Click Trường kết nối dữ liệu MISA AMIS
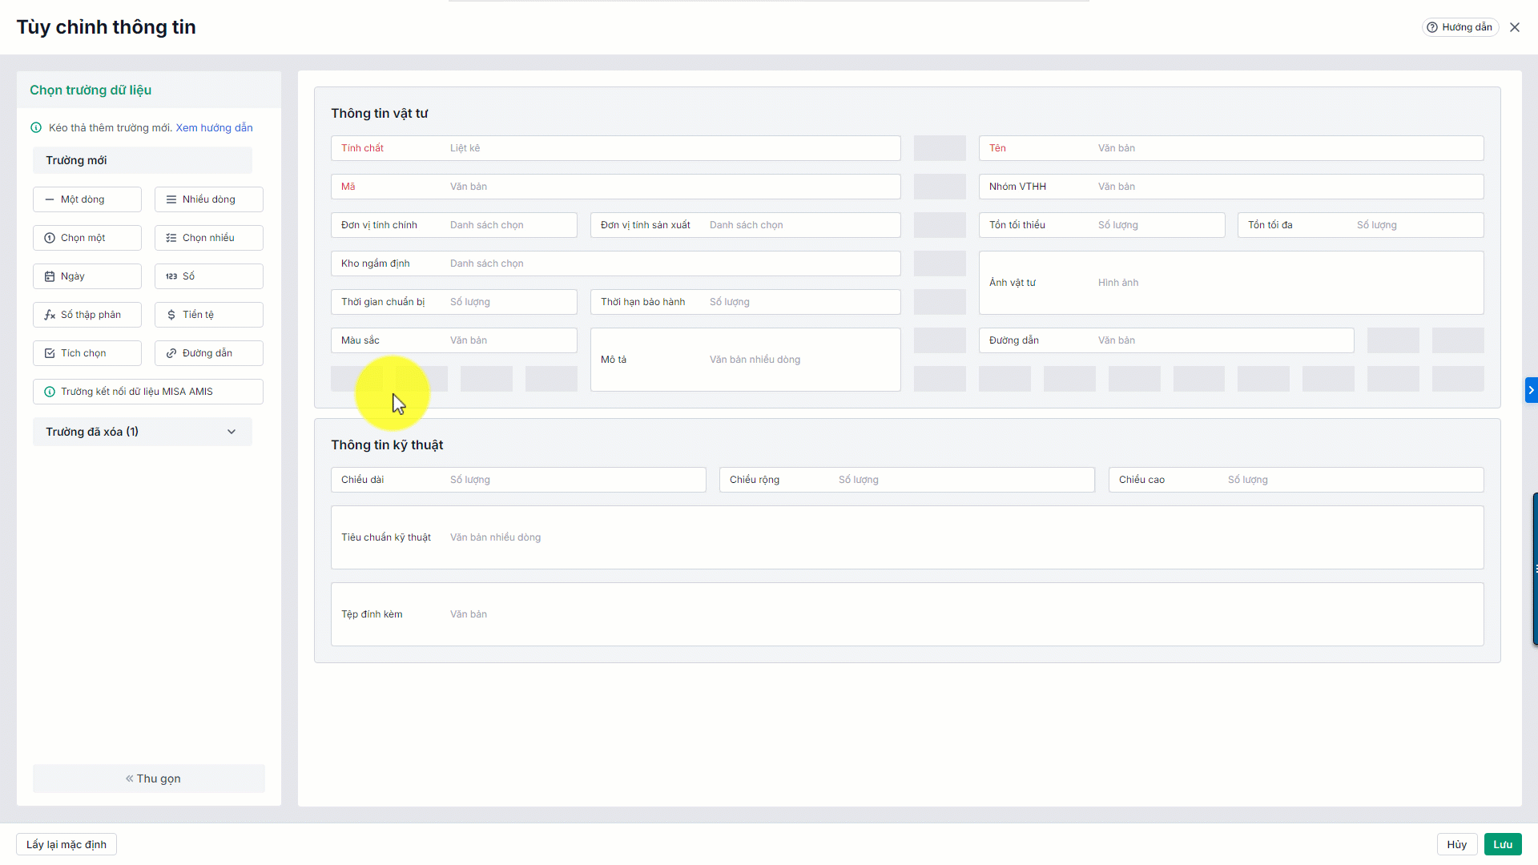 147,392
